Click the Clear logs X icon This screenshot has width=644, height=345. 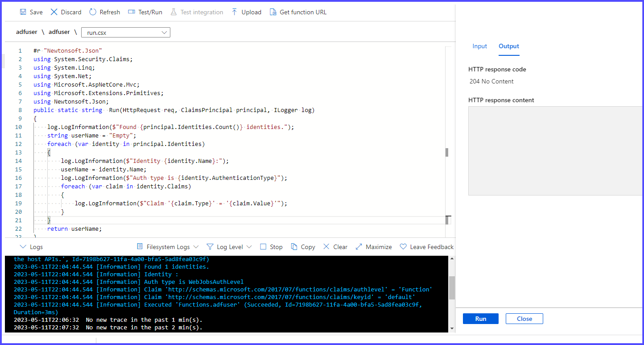pos(326,247)
